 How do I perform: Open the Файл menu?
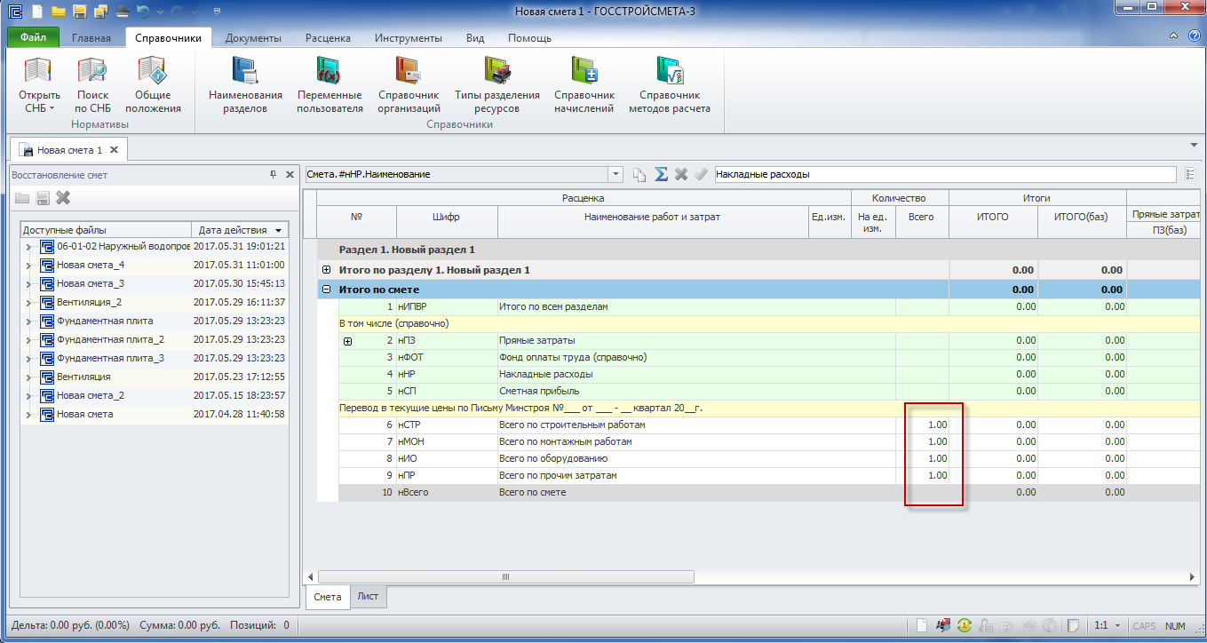[x=33, y=37]
